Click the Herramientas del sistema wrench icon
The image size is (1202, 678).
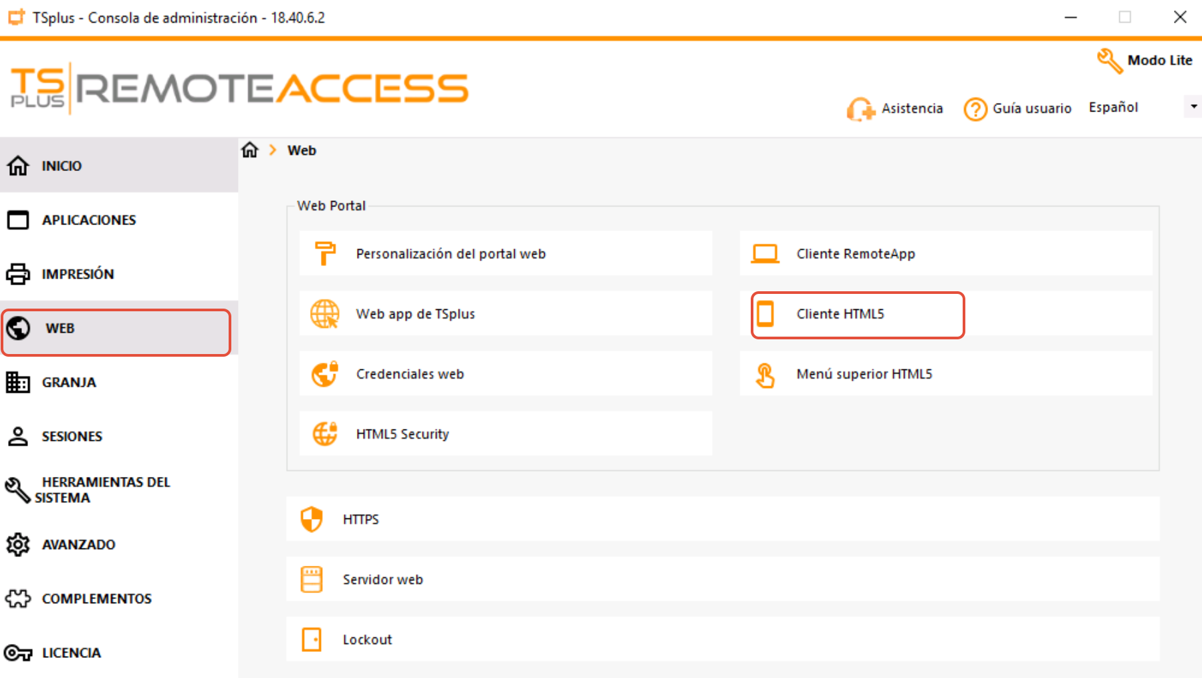[18, 490]
